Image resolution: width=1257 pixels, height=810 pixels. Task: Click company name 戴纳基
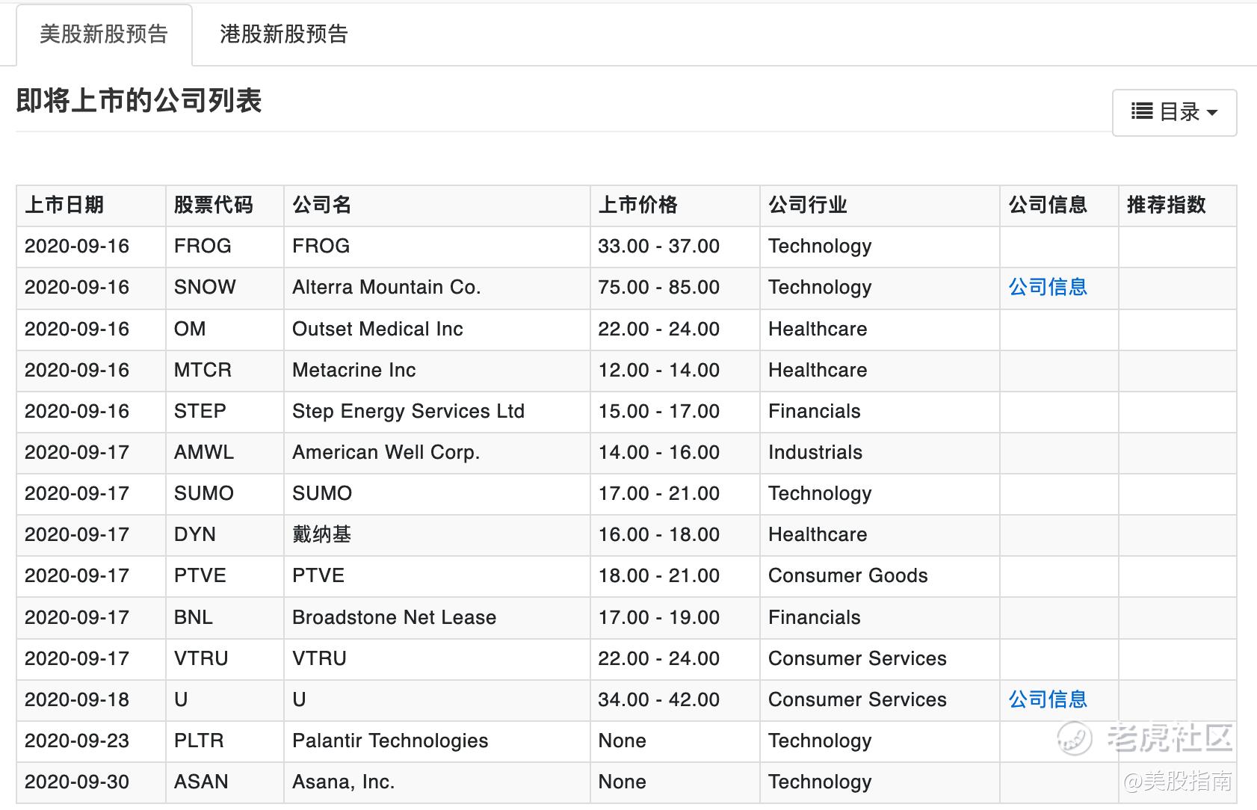pyautogui.click(x=322, y=534)
